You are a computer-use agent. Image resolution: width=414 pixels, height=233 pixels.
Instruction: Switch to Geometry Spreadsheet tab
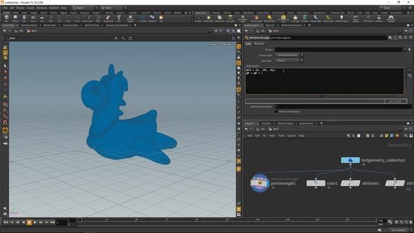click(x=116, y=25)
